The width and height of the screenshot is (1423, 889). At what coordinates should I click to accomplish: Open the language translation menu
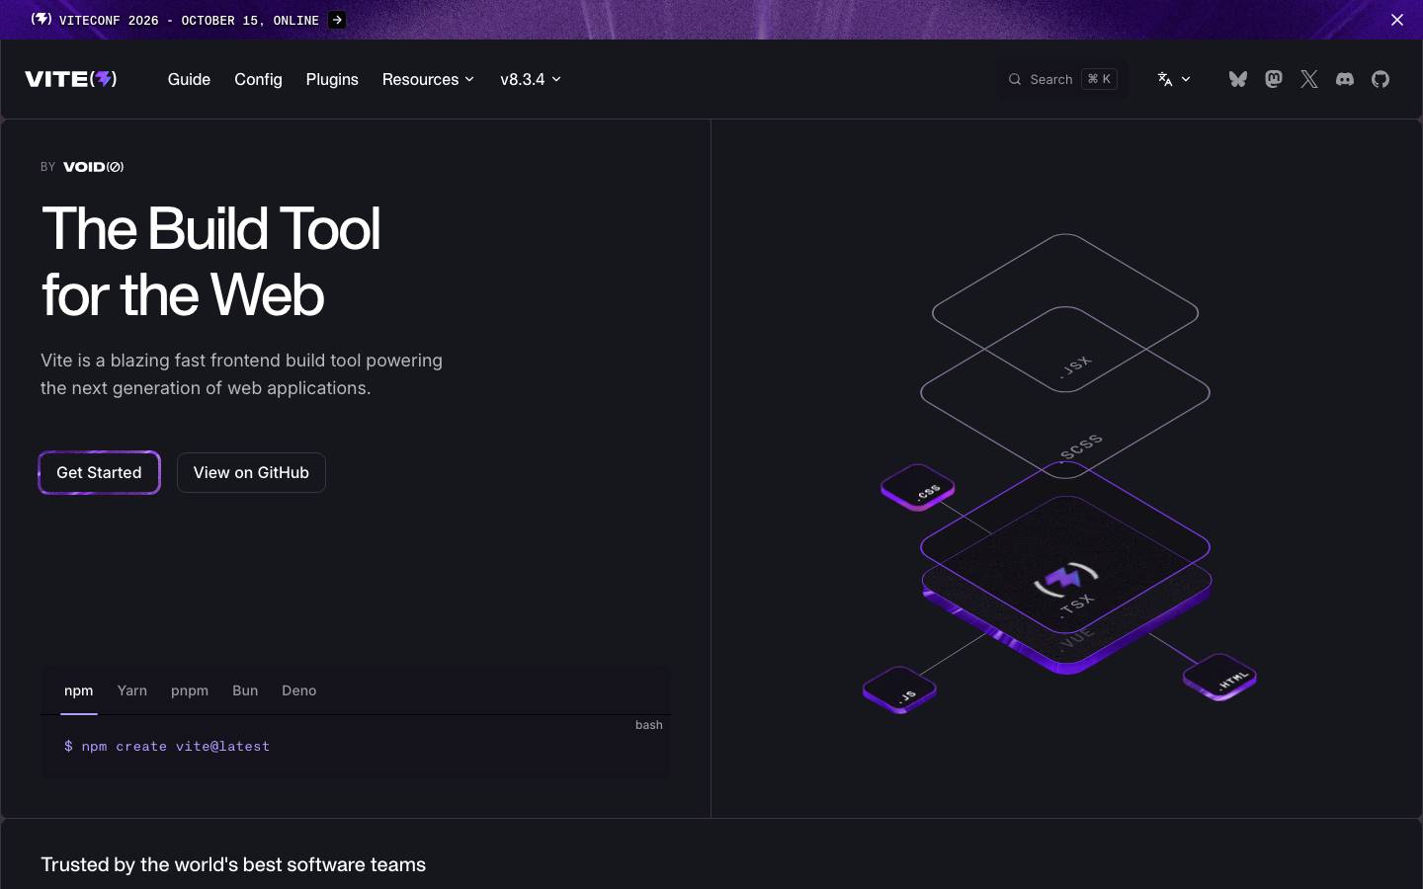coord(1174,79)
